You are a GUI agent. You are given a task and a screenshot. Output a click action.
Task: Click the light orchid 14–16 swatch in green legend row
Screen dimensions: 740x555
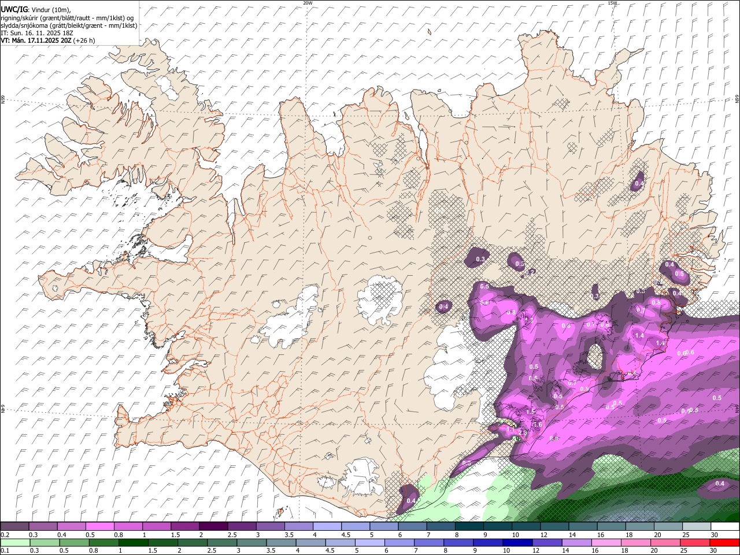[577, 542]
